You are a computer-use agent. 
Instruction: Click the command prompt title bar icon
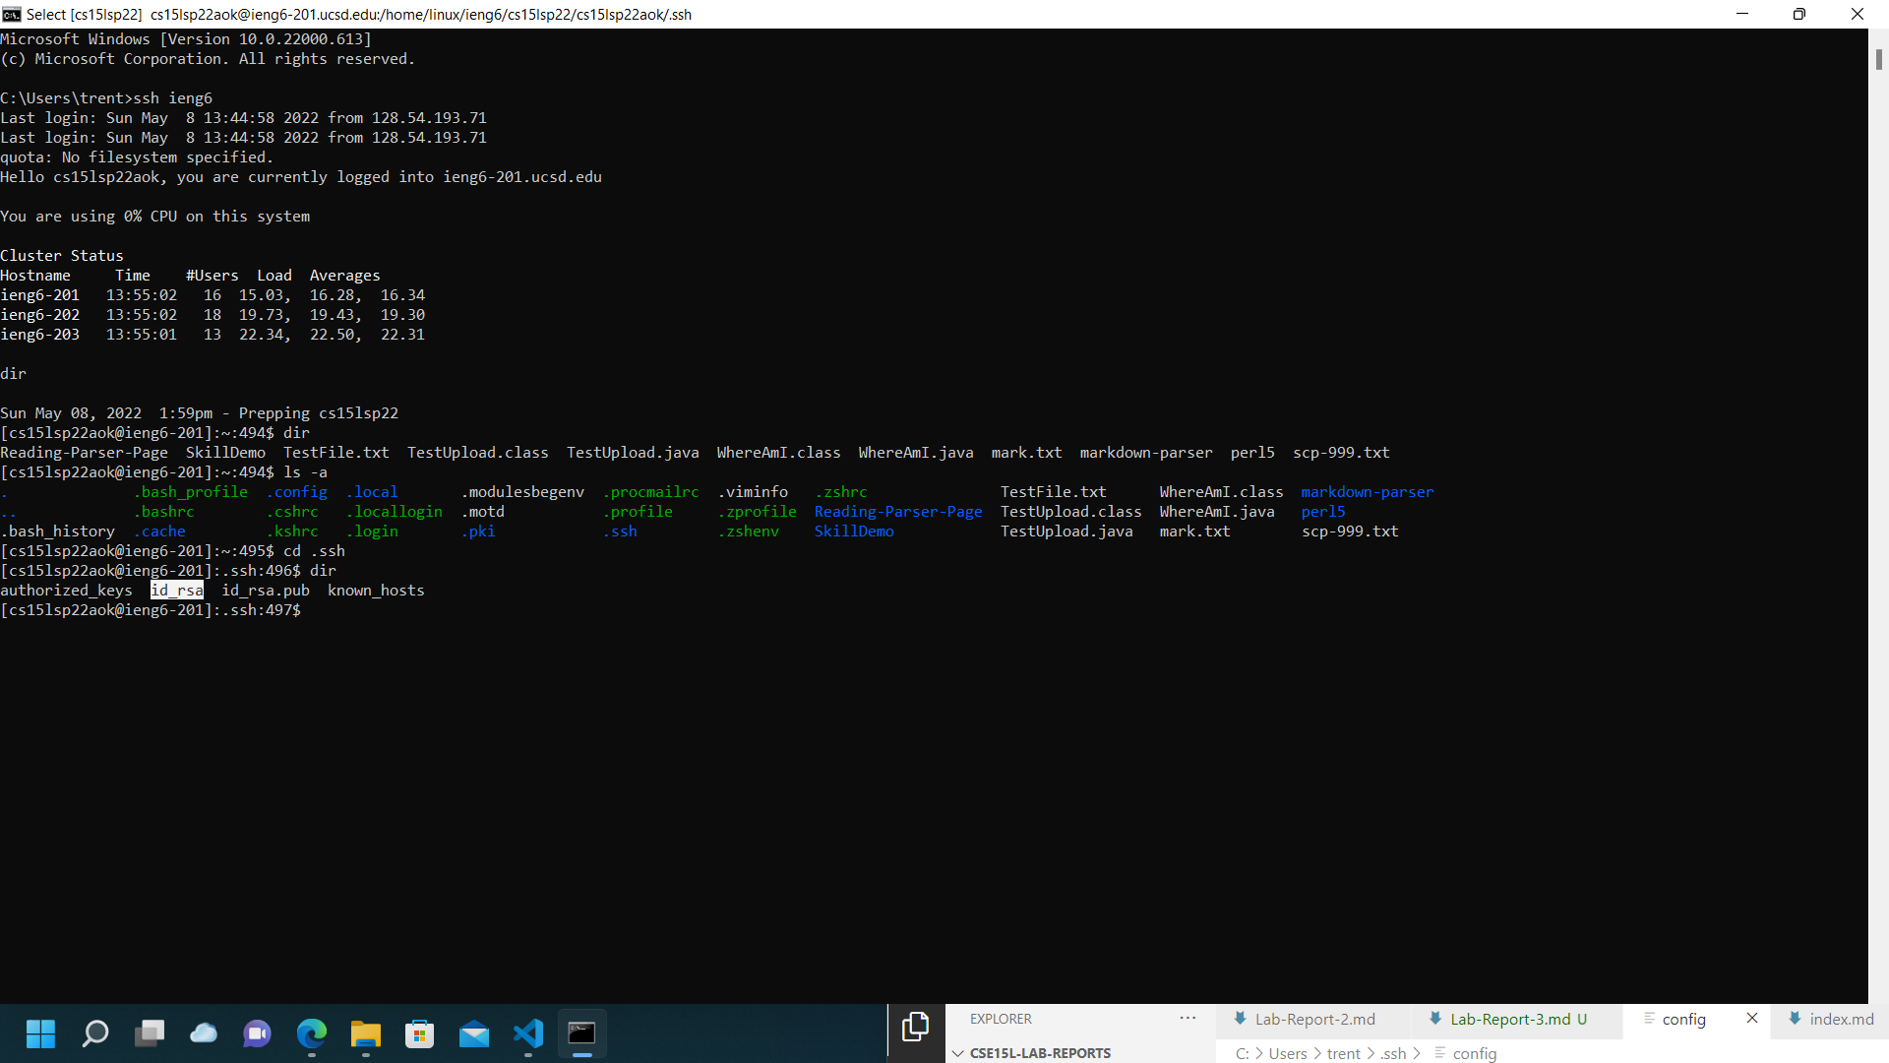click(12, 14)
